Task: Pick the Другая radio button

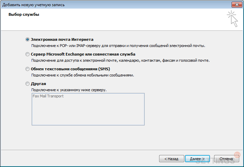Action: tap(27, 84)
